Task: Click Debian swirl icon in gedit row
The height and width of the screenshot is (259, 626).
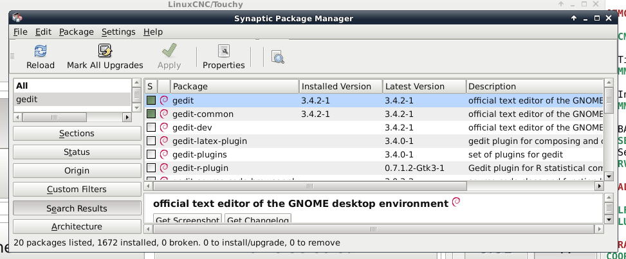Action: [x=163, y=100]
